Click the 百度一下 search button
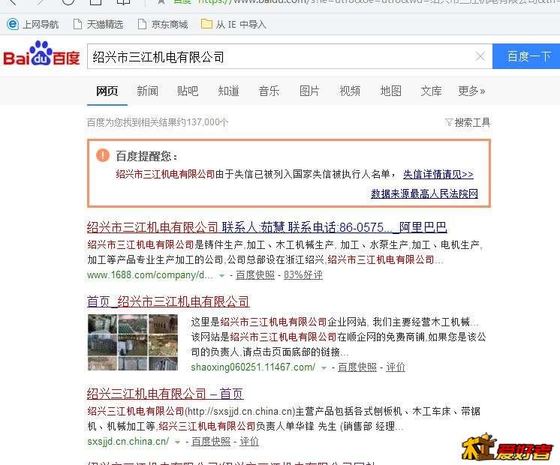The height and width of the screenshot is (465, 560). 526,56
